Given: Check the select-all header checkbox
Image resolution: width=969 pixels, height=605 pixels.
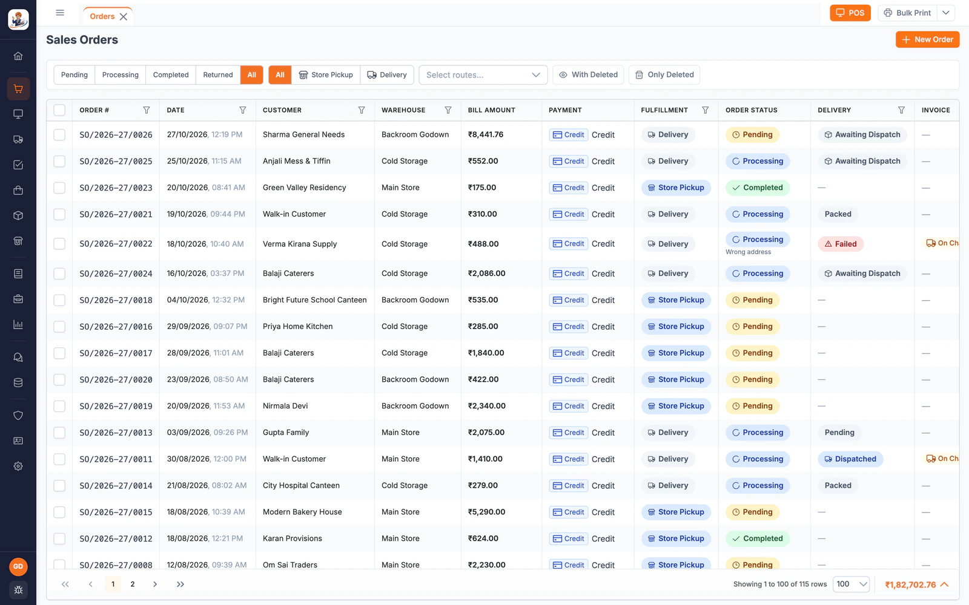Looking at the screenshot, I should 59,110.
